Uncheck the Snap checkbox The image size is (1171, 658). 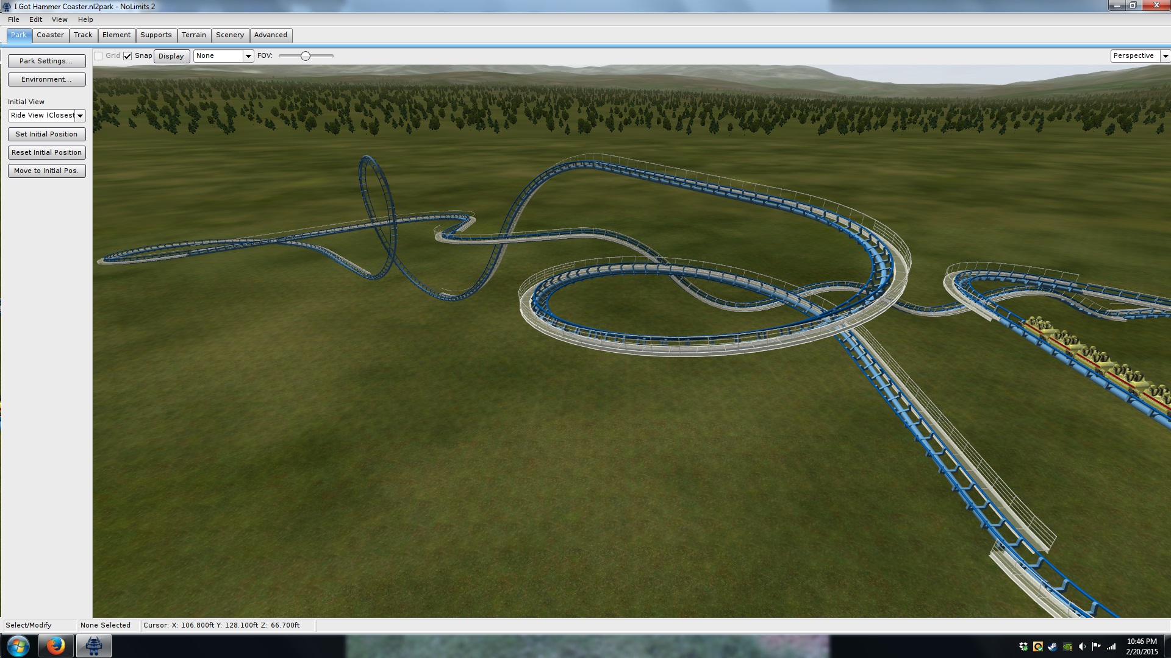coord(127,56)
